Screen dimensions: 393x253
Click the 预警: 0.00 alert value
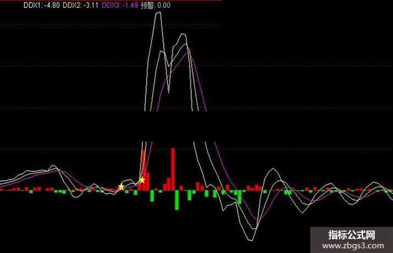coord(156,5)
